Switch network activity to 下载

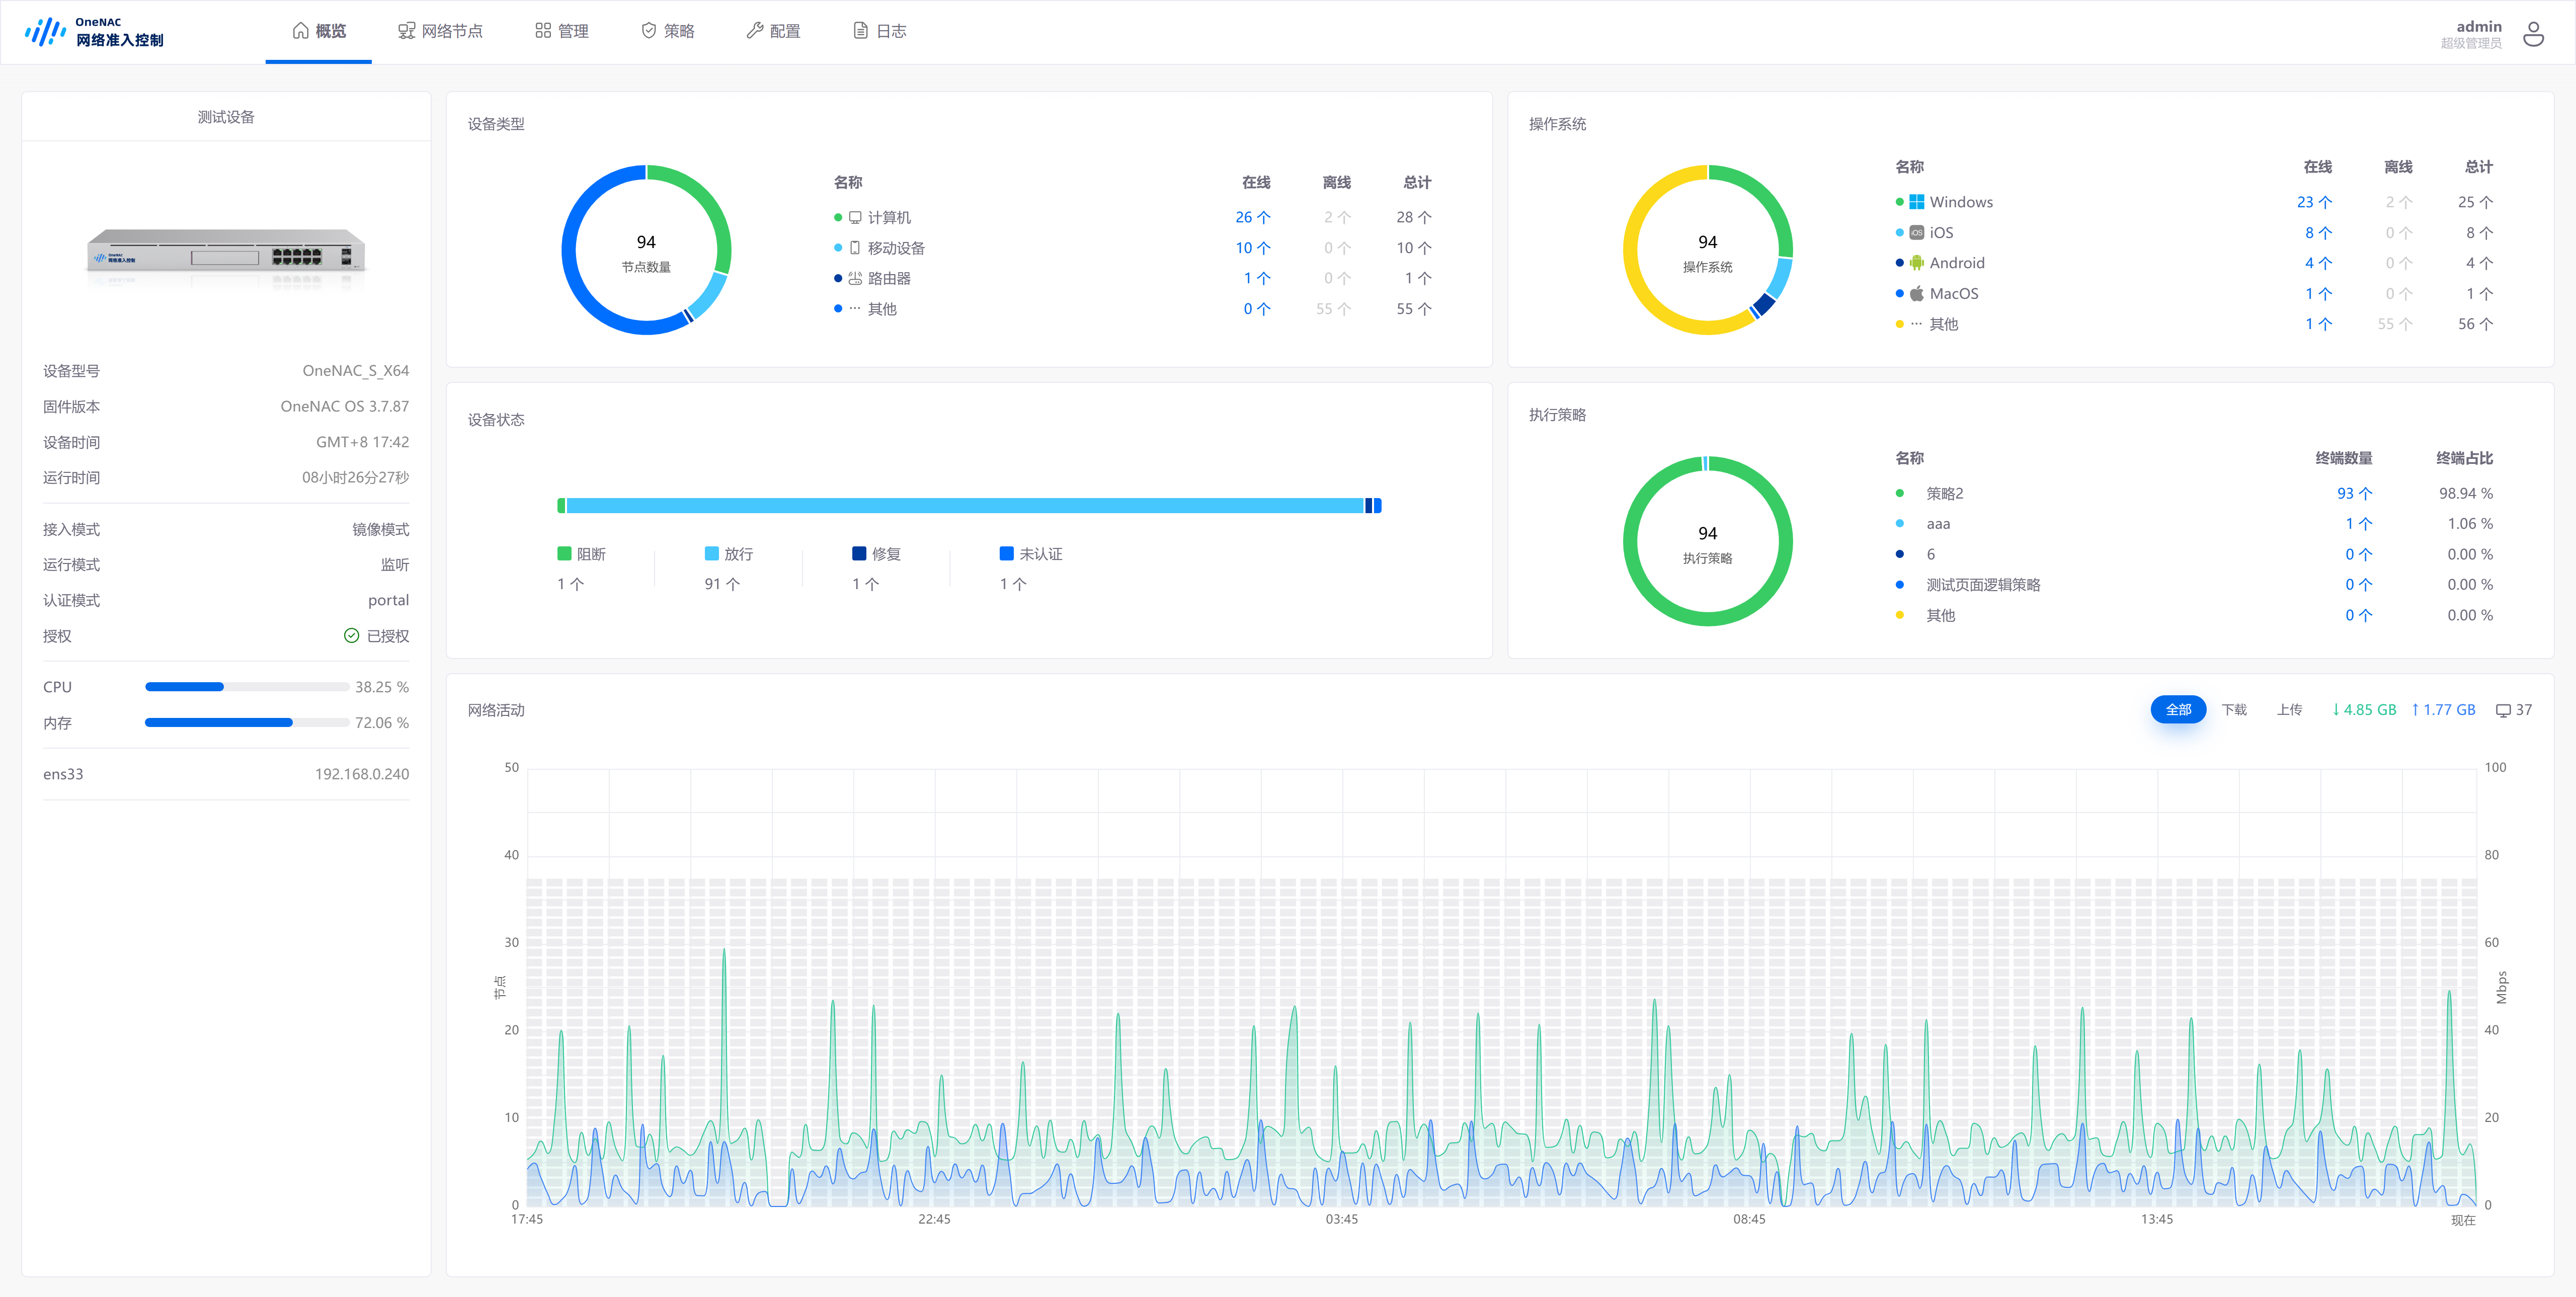click(2233, 710)
